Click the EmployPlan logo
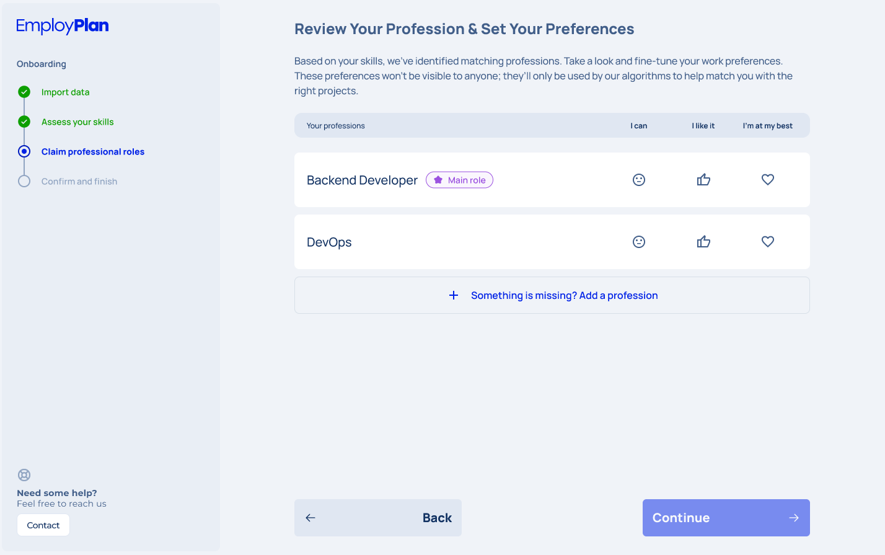885x555 pixels. [63, 25]
